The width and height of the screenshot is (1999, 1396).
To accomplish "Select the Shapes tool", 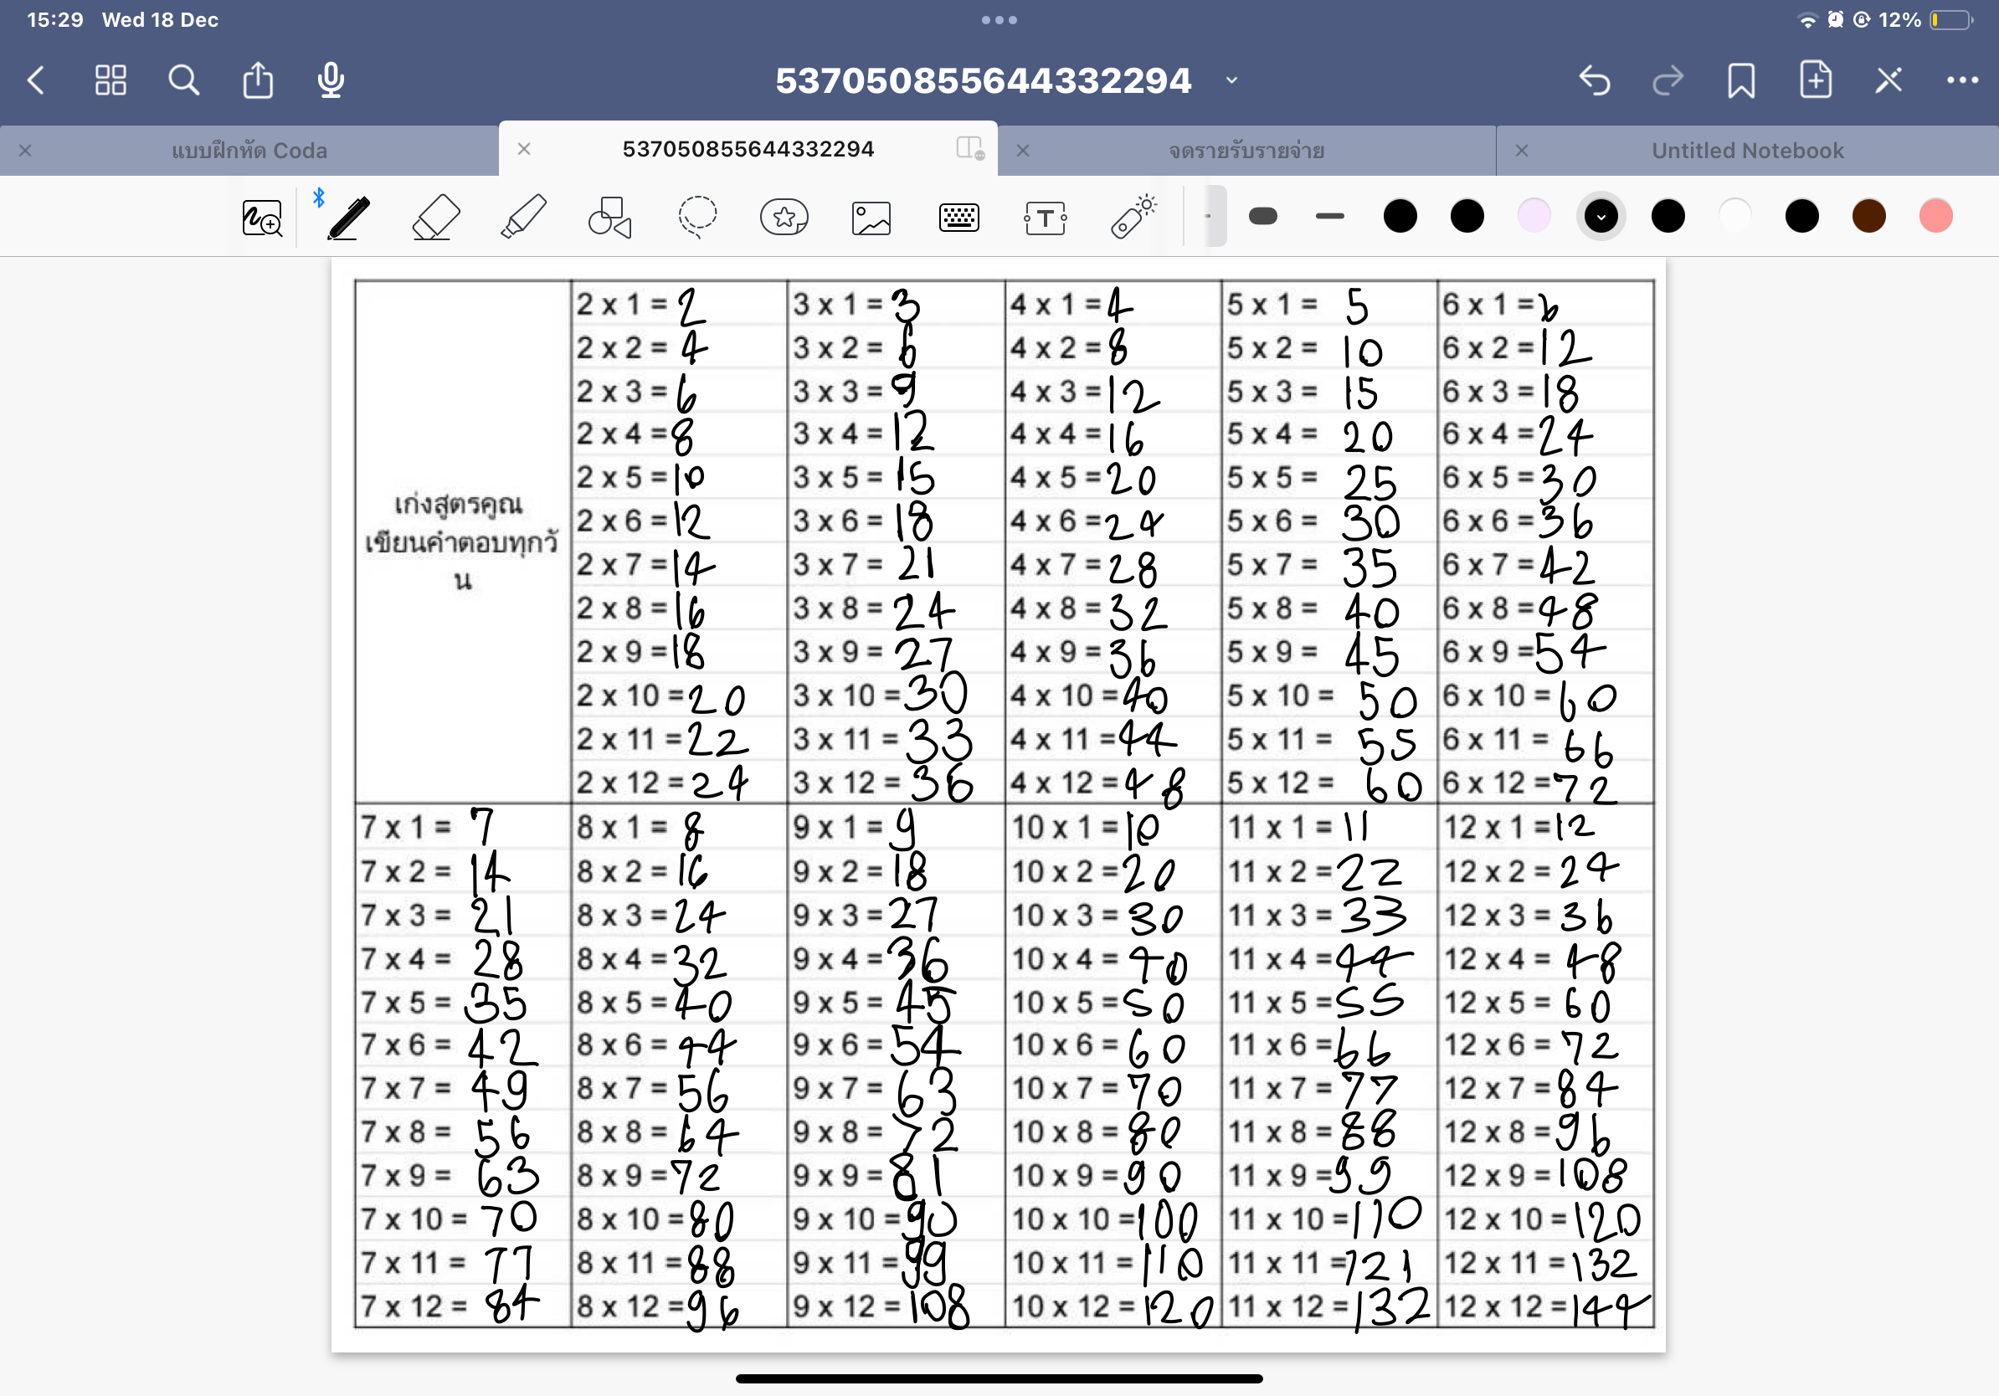I will 609,217.
